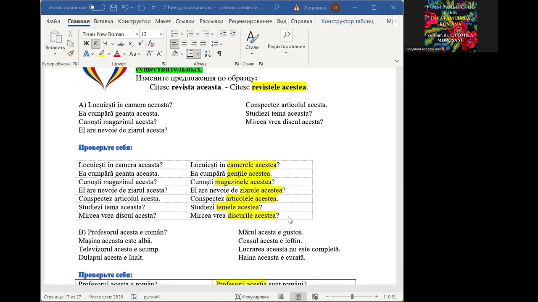Expand the Вставить paste options arrow

55,54
